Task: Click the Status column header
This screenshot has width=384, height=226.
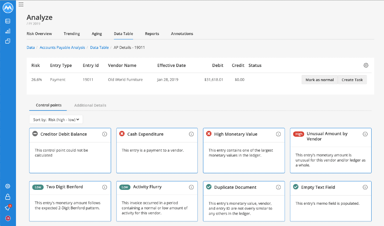Action: pos(255,65)
